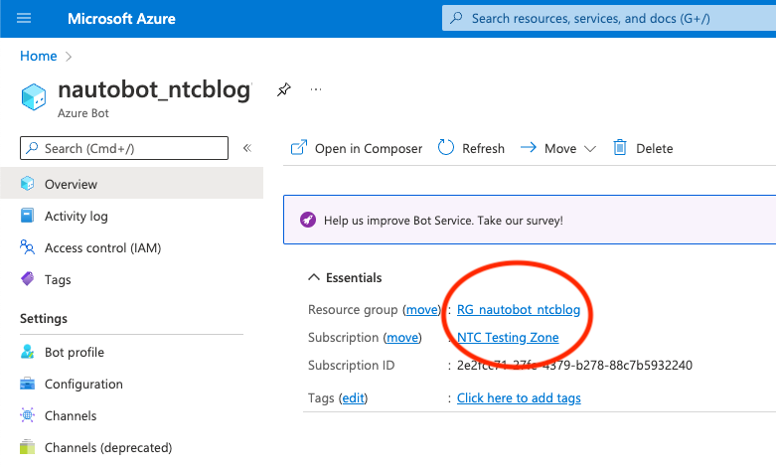
Task: Click the Move arrow icon
Action: point(529,147)
